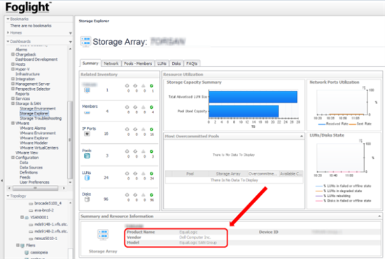Click the green normal status icon in LUNs row
Screen dimensions: 385x259
(151, 173)
